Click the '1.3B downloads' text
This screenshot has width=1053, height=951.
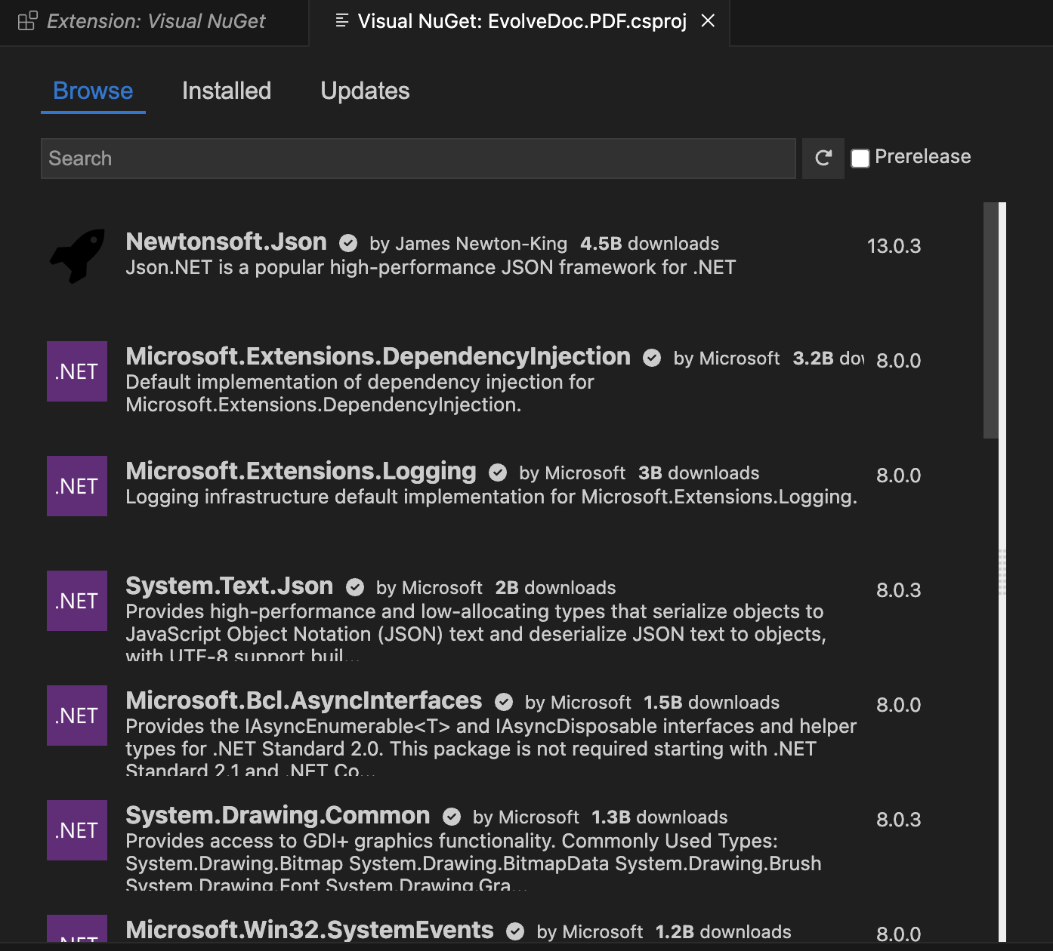click(x=659, y=817)
